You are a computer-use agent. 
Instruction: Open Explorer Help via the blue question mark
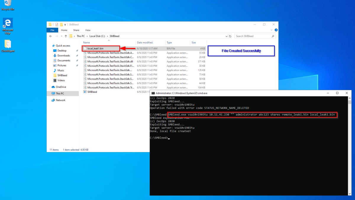(x=276, y=30)
